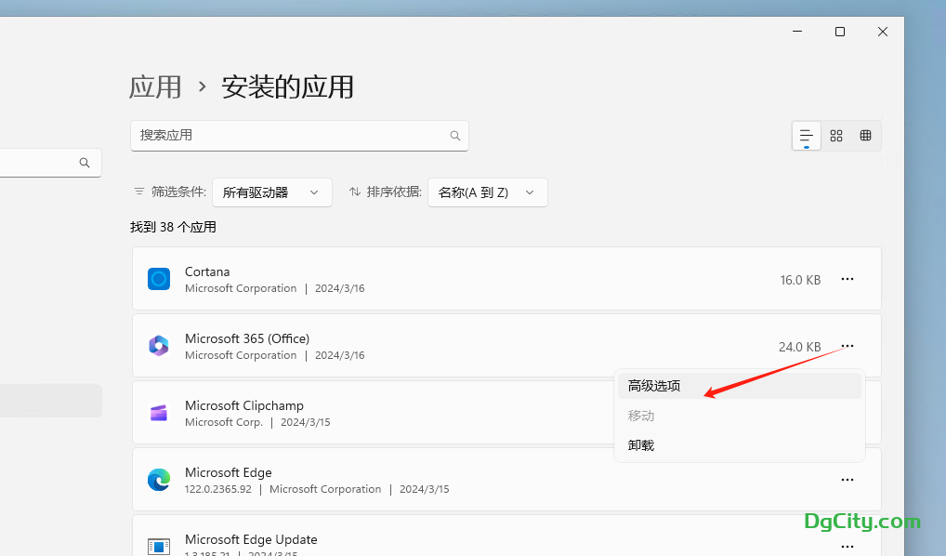Click the Cortana app icon
This screenshot has height=556, width=946.
point(159,279)
